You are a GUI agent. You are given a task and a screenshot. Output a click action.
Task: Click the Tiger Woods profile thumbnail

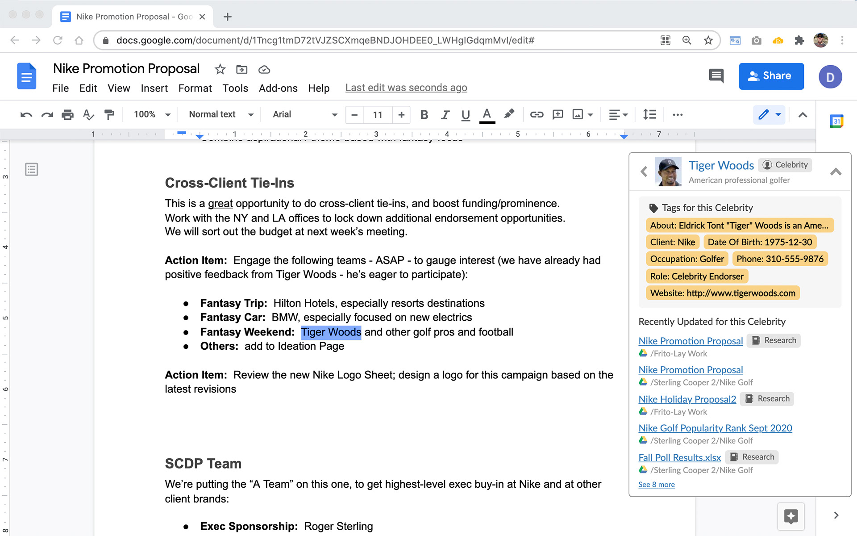[x=668, y=172]
